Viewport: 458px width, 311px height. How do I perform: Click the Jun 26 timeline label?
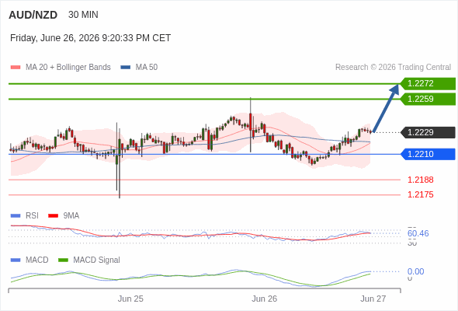[x=265, y=299]
